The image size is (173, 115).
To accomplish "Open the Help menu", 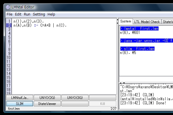I will click(x=51, y=14).
